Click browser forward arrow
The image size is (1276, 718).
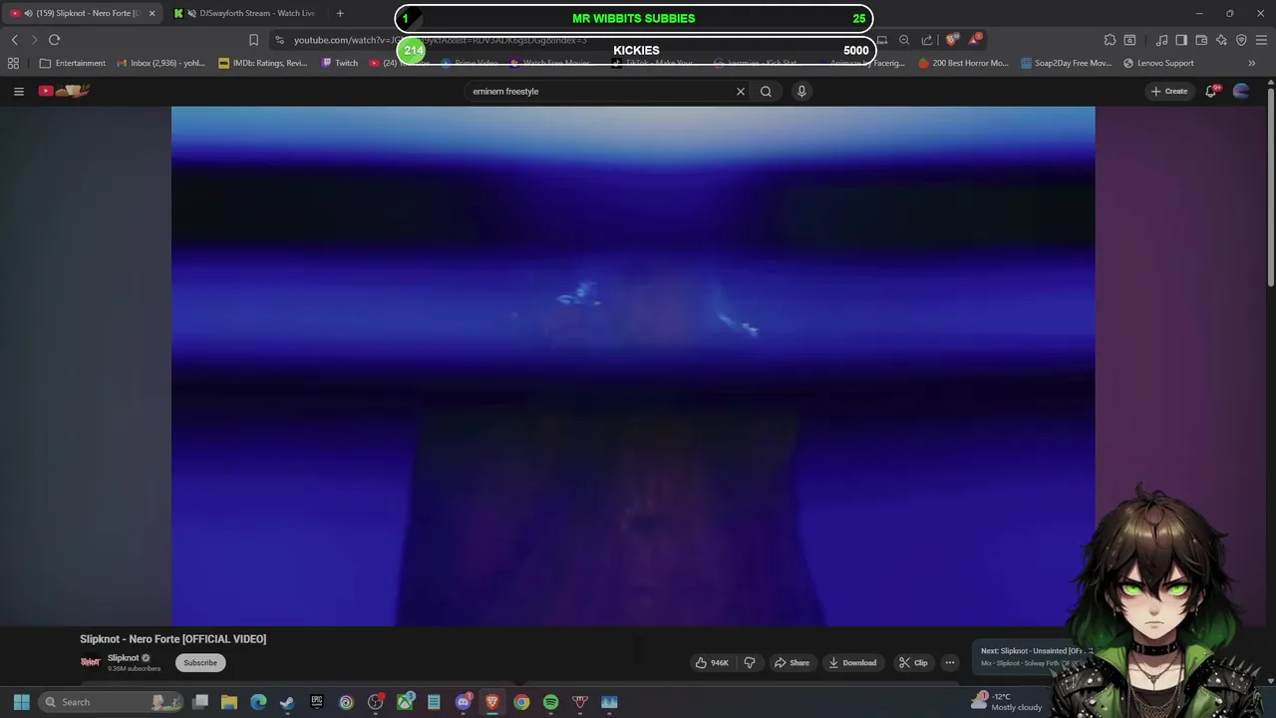click(x=34, y=40)
